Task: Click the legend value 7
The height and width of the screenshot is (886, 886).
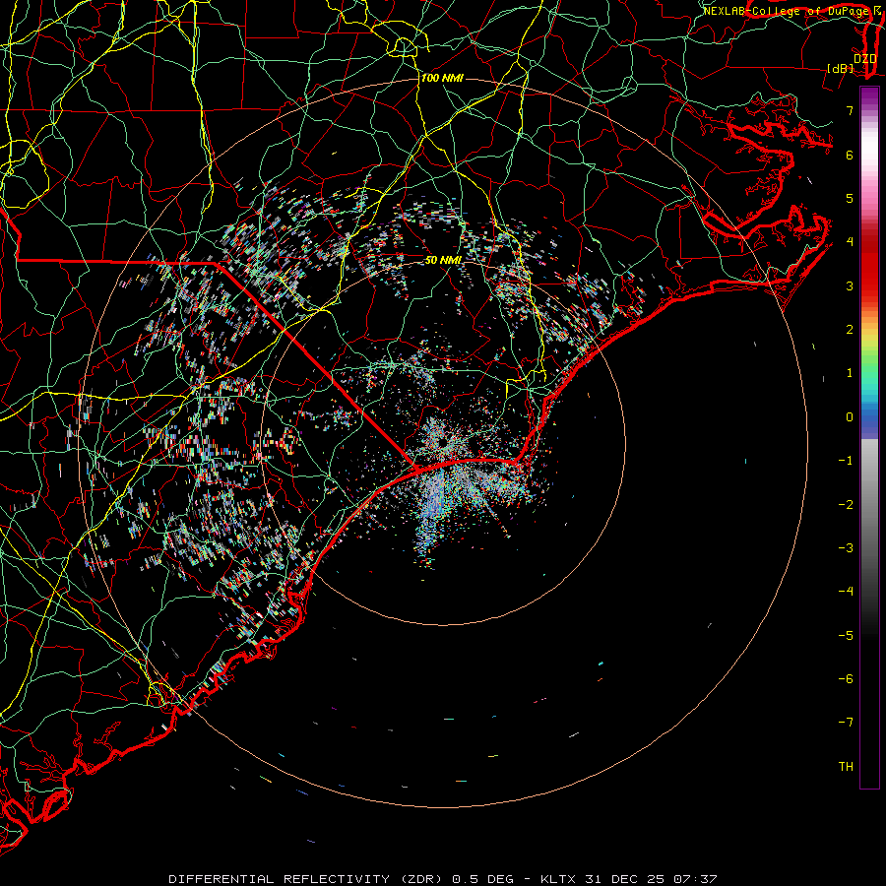Action: tap(850, 110)
